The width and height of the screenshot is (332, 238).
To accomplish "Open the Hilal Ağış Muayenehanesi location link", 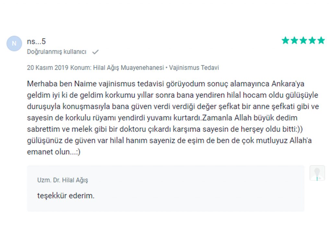I will (128, 68).
